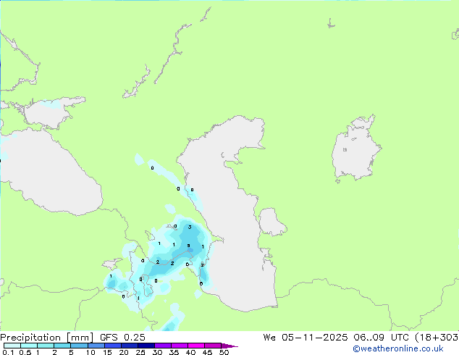Click the 0.1–0.5 mm legend color swatch
The height and width of the screenshot is (355, 459).
pos(12,346)
